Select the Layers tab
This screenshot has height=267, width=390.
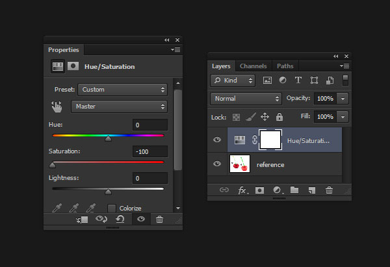click(221, 66)
